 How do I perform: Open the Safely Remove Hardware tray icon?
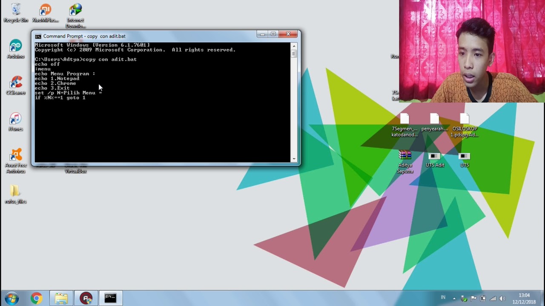(464, 298)
